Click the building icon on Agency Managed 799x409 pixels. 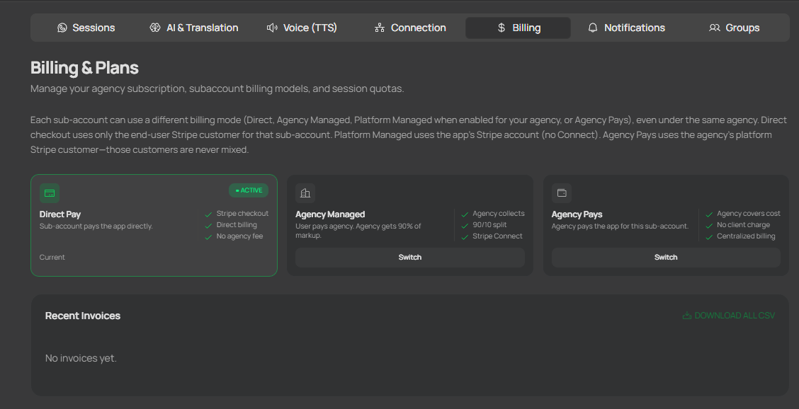point(305,194)
